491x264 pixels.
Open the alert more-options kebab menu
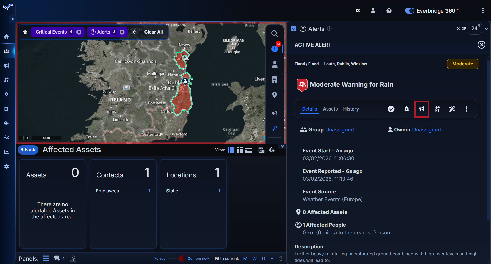pos(467,109)
